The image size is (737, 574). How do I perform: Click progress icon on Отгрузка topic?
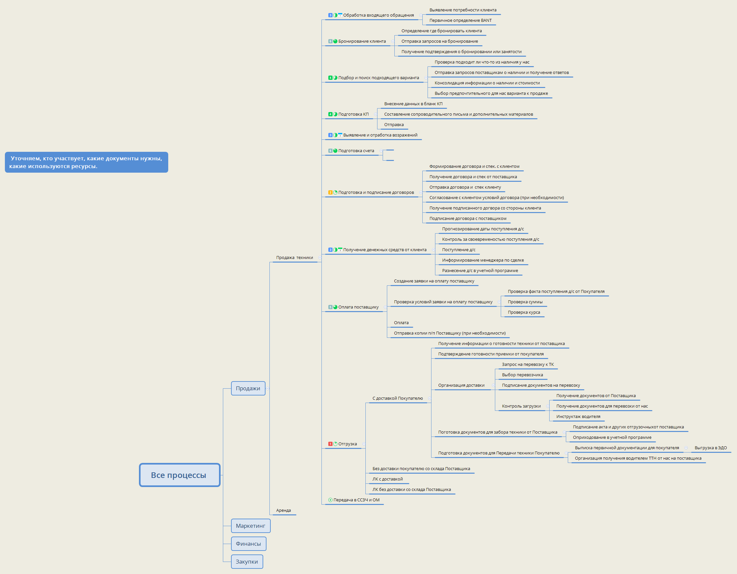click(x=335, y=444)
